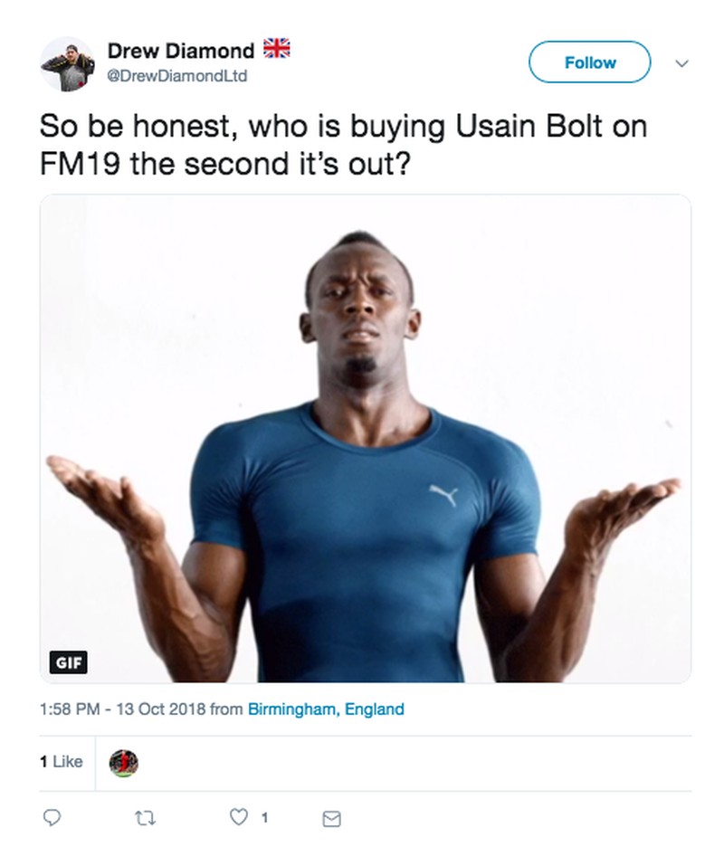Open the Drew Diamond display name link
This screenshot has height=856, width=724.
coord(180,52)
